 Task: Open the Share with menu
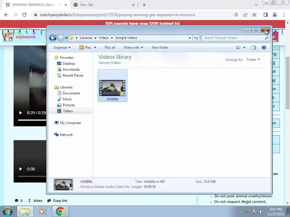(133, 47)
